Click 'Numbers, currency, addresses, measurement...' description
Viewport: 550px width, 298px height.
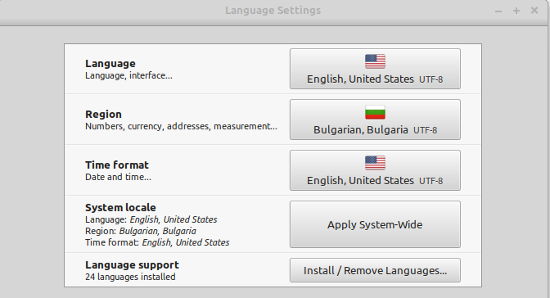181,126
